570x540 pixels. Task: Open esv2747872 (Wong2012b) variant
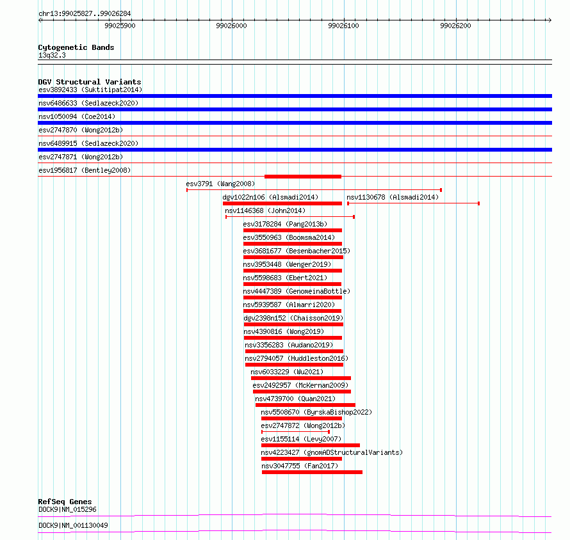coord(303,425)
